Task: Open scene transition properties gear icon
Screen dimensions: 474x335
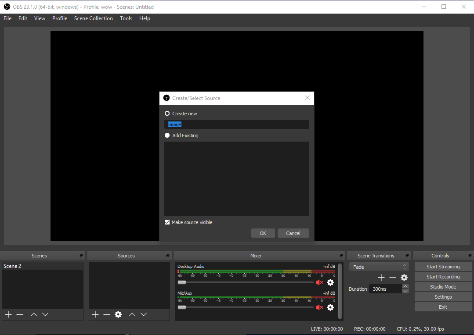Action: point(404,278)
